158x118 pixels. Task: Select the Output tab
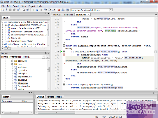[x=40, y=97]
